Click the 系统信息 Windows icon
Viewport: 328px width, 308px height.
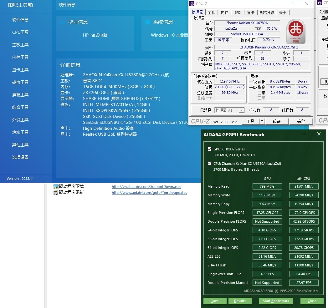tap(147, 21)
